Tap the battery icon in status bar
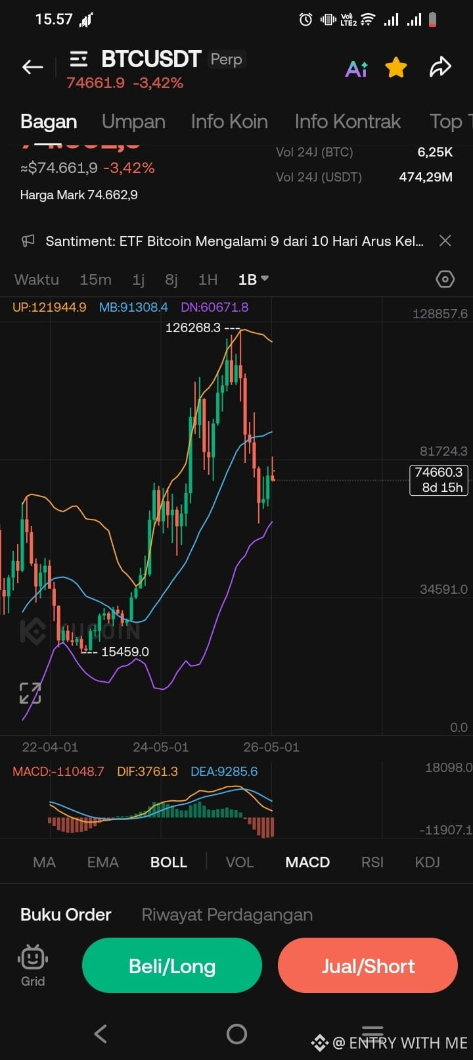The height and width of the screenshot is (1060, 473). 432,20
